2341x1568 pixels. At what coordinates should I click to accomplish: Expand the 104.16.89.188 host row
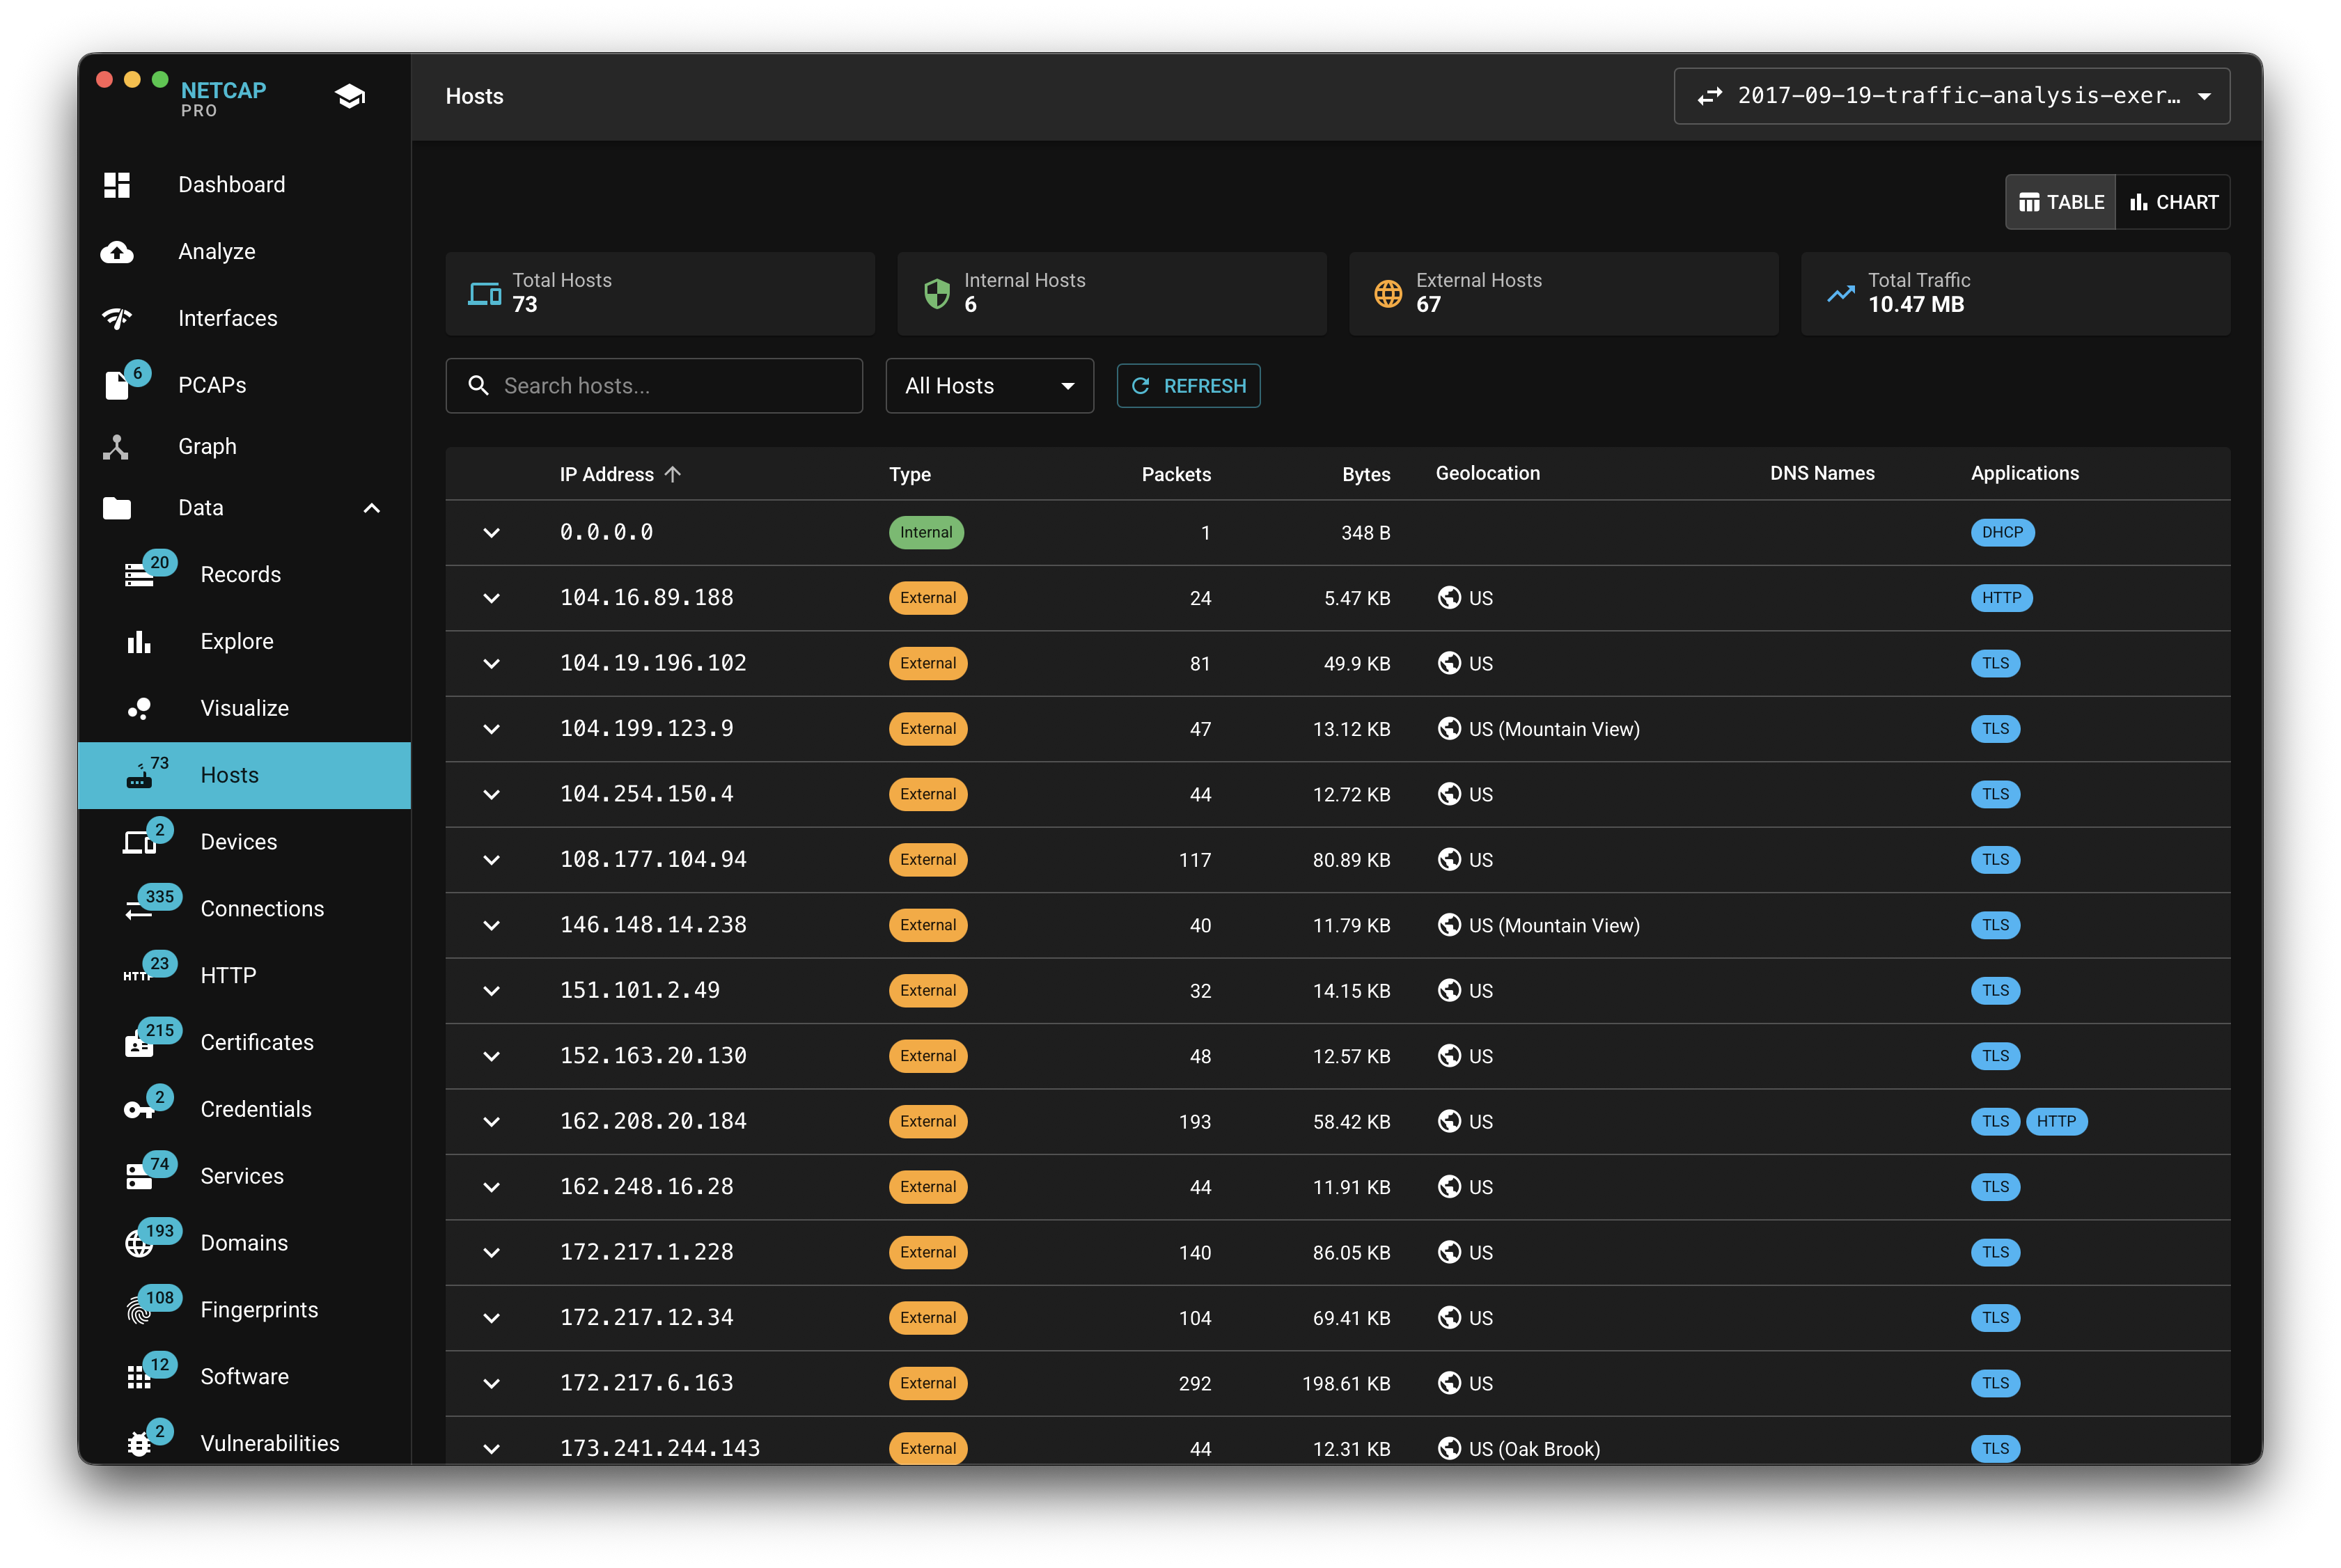[x=491, y=598]
